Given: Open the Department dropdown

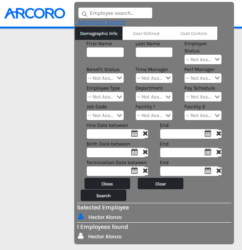Looking at the screenshot, I should click(x=154, y=97).
